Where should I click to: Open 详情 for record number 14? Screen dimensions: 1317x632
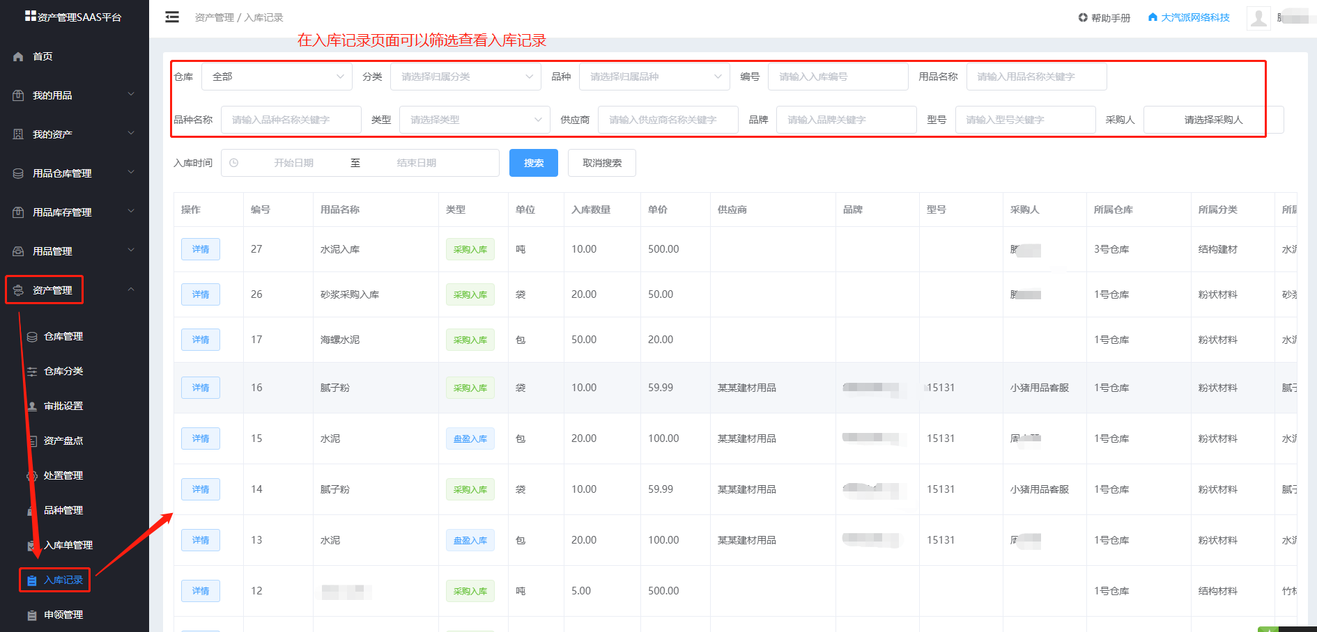pos(201,489)
